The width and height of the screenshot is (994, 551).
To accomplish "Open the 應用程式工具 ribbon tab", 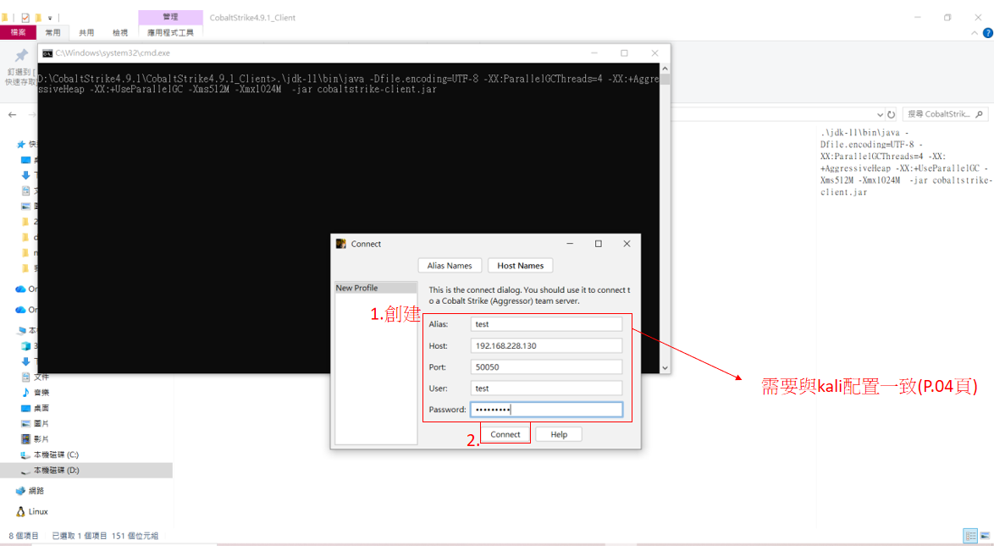I will click(x=170, y=32).
